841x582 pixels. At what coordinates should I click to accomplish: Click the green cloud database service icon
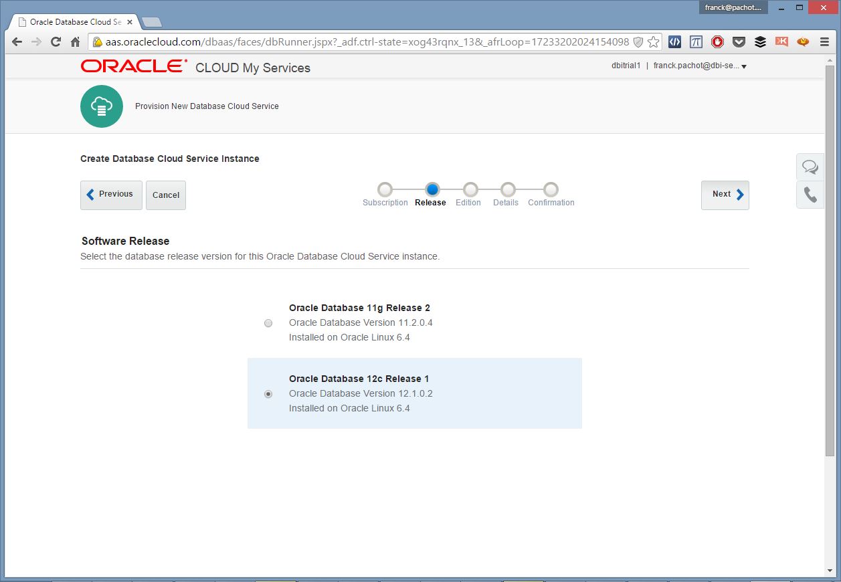click(102, 106)
